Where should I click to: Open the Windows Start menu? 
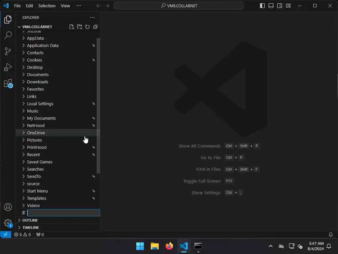tap(140, 246)
